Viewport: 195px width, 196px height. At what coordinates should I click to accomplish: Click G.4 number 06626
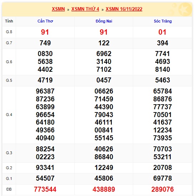104,91
